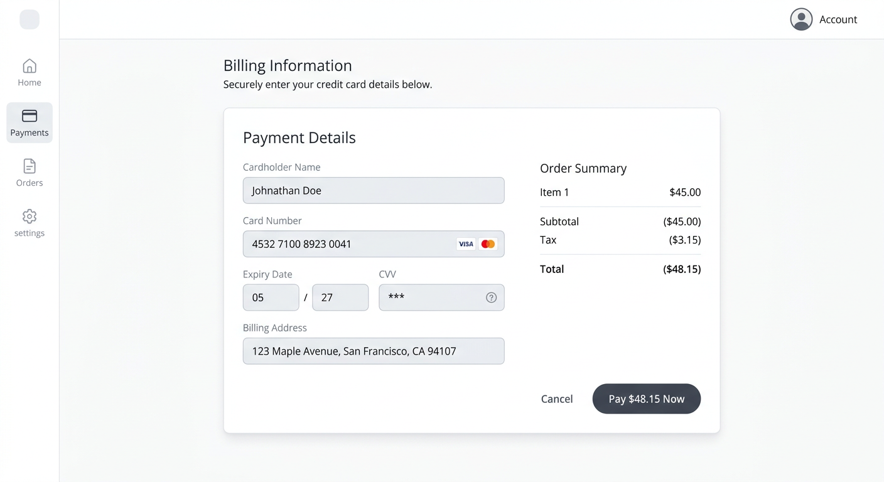Click the Visa card logo
884x482 pixels.
tap(466, 244)
